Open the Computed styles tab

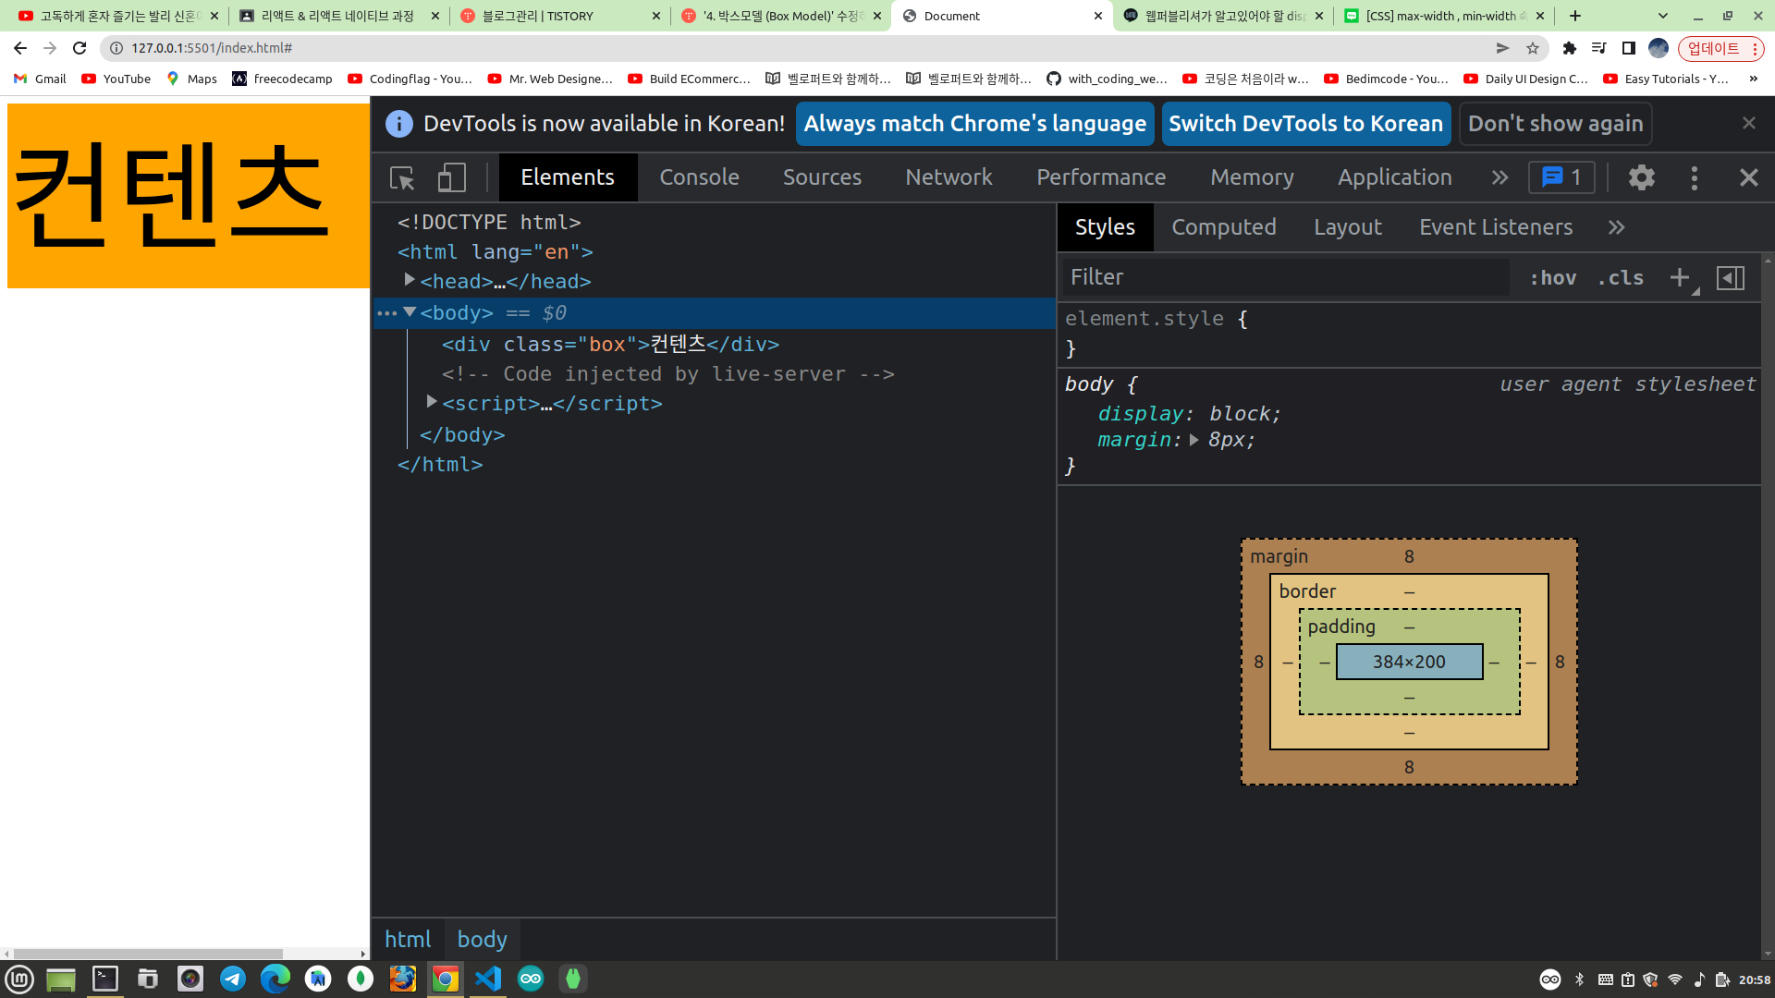(x=1223, y=227)
